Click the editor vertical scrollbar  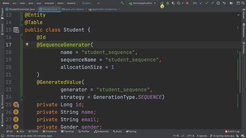(x=240, y=72)
